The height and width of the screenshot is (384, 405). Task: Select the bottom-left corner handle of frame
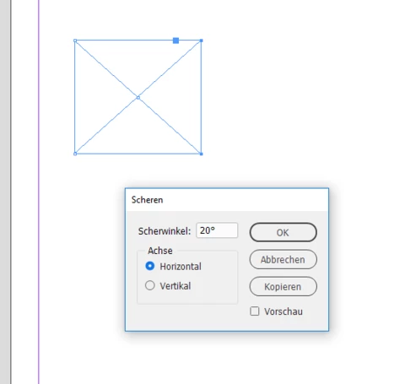(x=75, y=154)
